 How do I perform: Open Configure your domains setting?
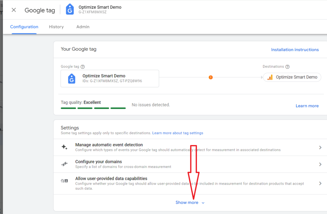pyautogui.click(x=190, y=164)
